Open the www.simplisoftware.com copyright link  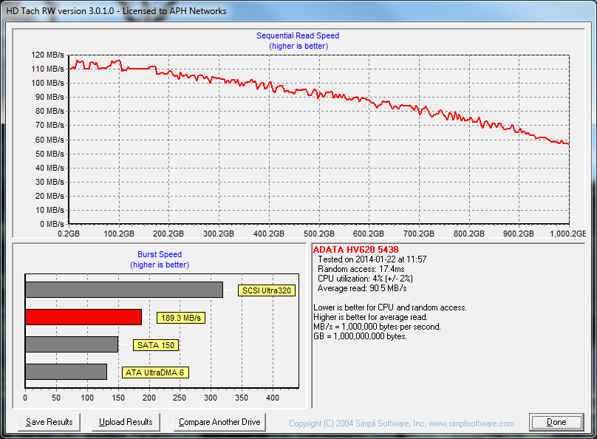pyautogui.click(x=471, y=423)
